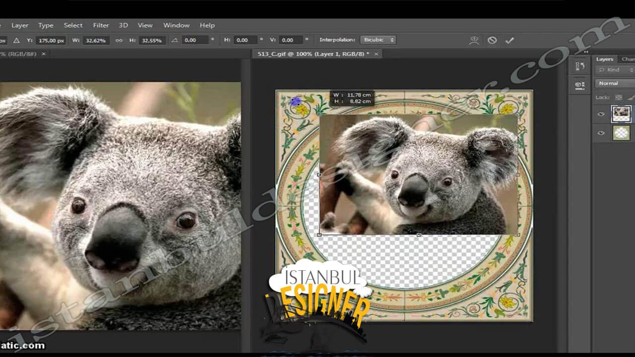Click the bottom-center transform handle
Image resolution: width=635 pixels, height=357 pixels.
[x=419, y=235]
